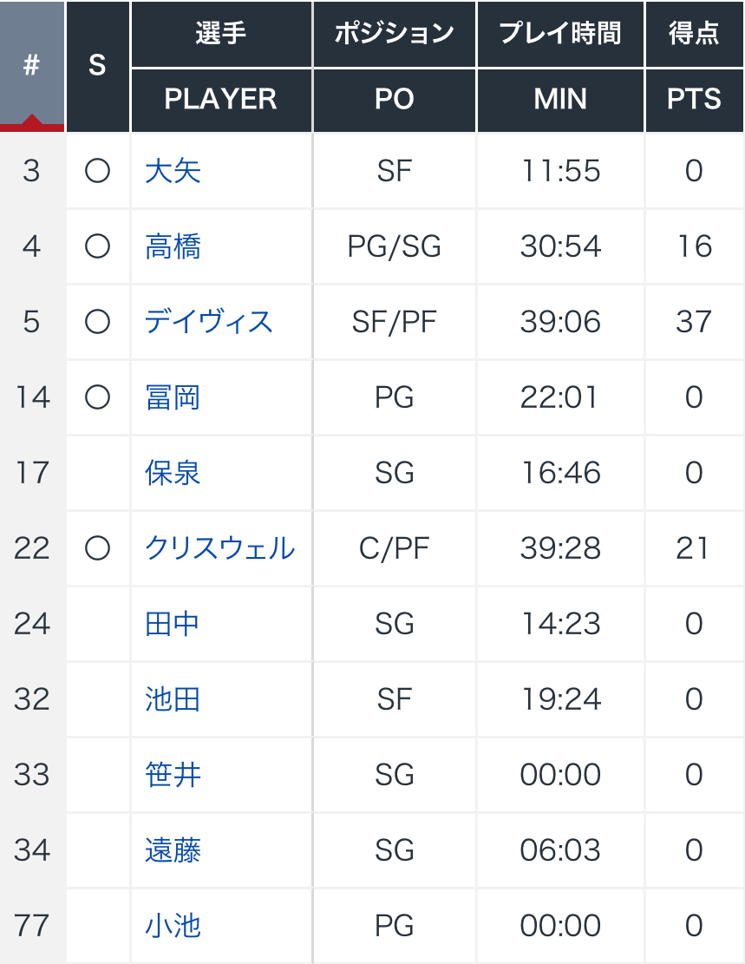Sort by PLAYER column header
Screen dimensions: 745x964
coord(220,100)
